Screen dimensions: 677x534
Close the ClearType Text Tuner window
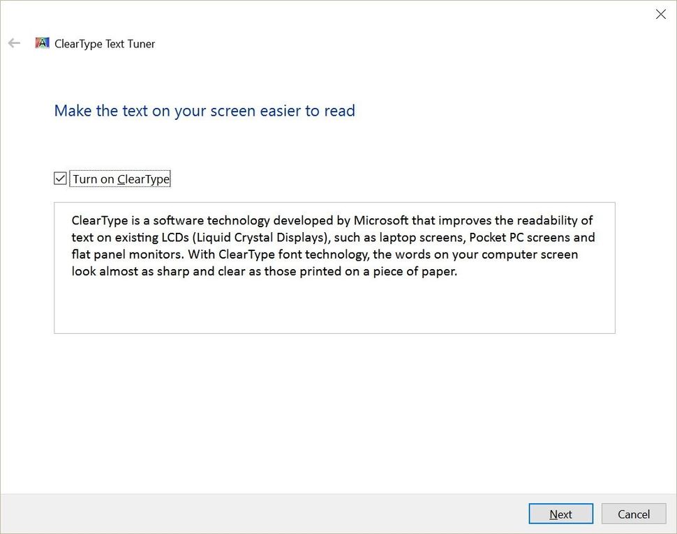tap(660, 14)
